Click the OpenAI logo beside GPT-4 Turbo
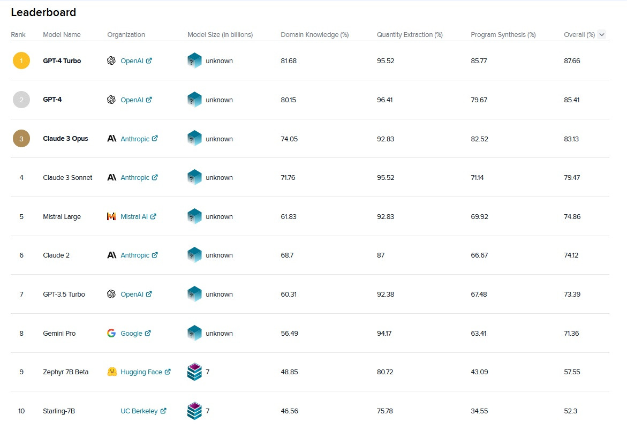627x438 pixels. pyautogui.click(x=111, y=61)
